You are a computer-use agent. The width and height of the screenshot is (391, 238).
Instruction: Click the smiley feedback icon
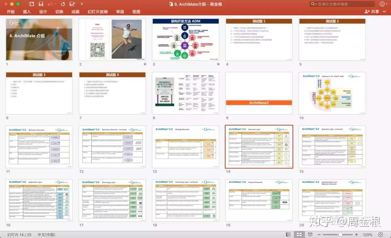pos(382,4)
